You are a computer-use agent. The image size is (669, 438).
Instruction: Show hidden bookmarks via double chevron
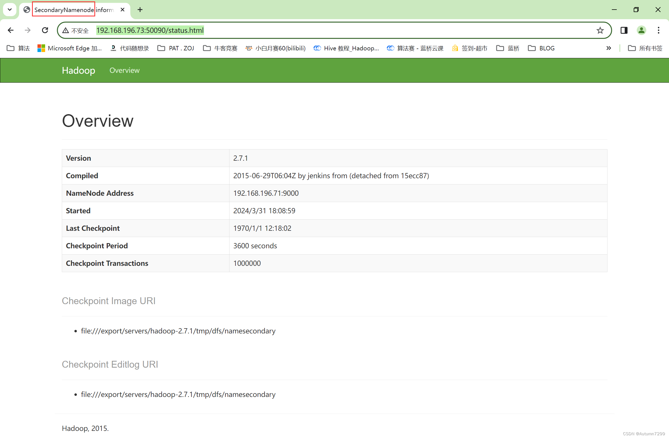coord(609,48)
